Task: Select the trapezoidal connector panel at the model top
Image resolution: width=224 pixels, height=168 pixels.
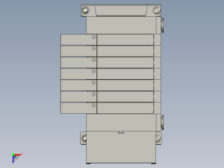Action: click(121, 11)
